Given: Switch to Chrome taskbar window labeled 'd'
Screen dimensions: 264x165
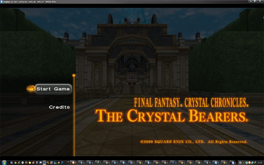Looking at the screenshot, I should coord(107,163).
